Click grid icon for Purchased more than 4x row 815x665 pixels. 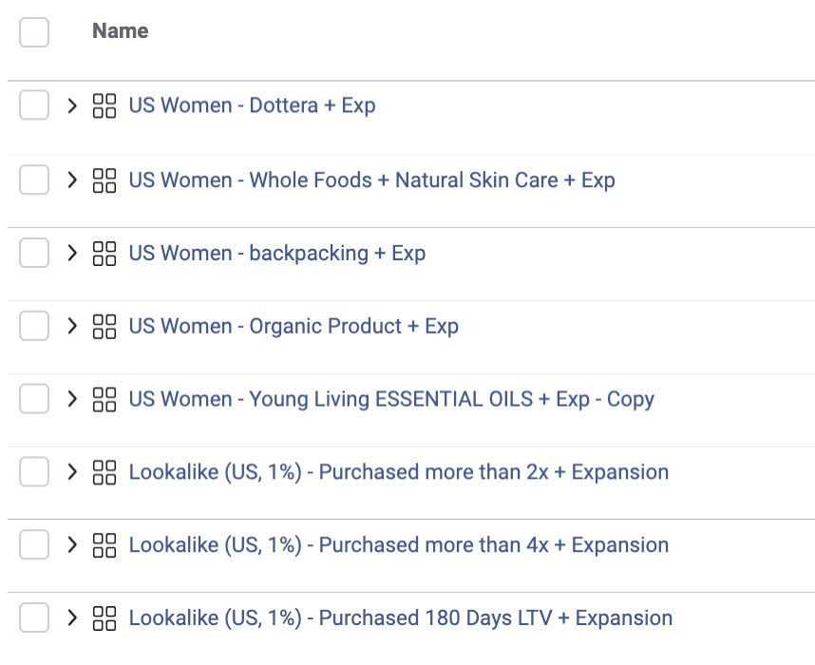click(x=104, y=545)
